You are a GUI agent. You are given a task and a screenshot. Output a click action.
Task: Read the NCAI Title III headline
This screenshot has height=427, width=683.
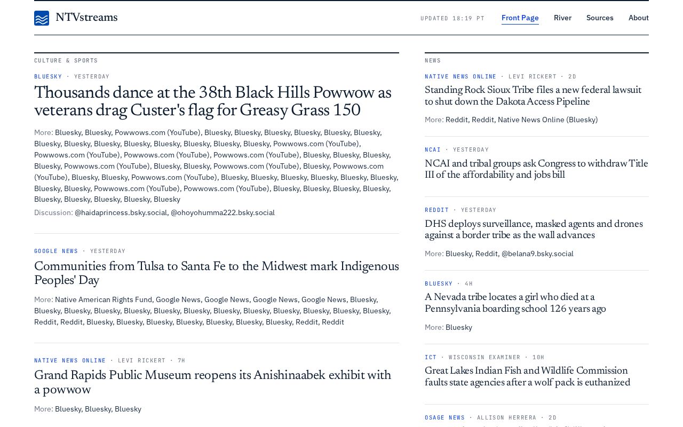tap(536, 169)
